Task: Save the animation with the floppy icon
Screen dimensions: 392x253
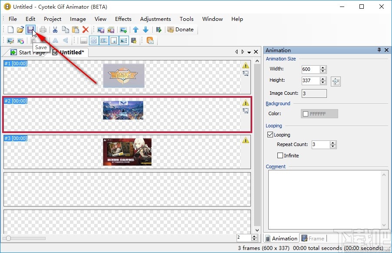Action: point(30,30)
